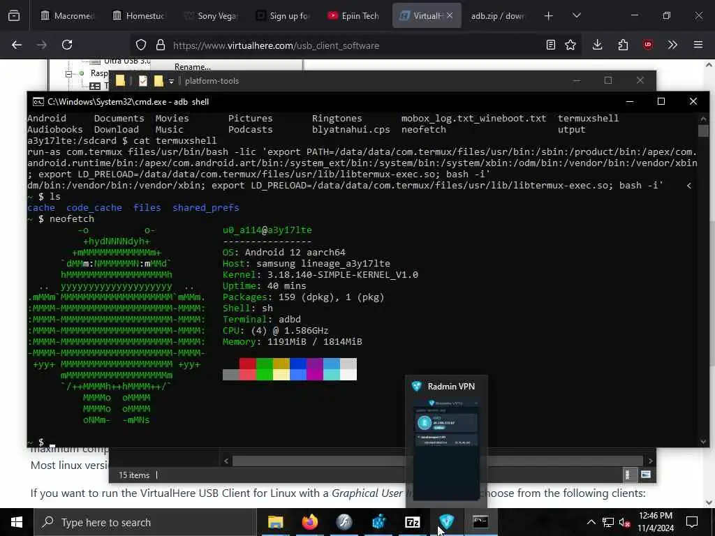This screenshot has width=715, height=536.
Task: Open Firefox View icon in tab bar
Action: pos(14,16)
